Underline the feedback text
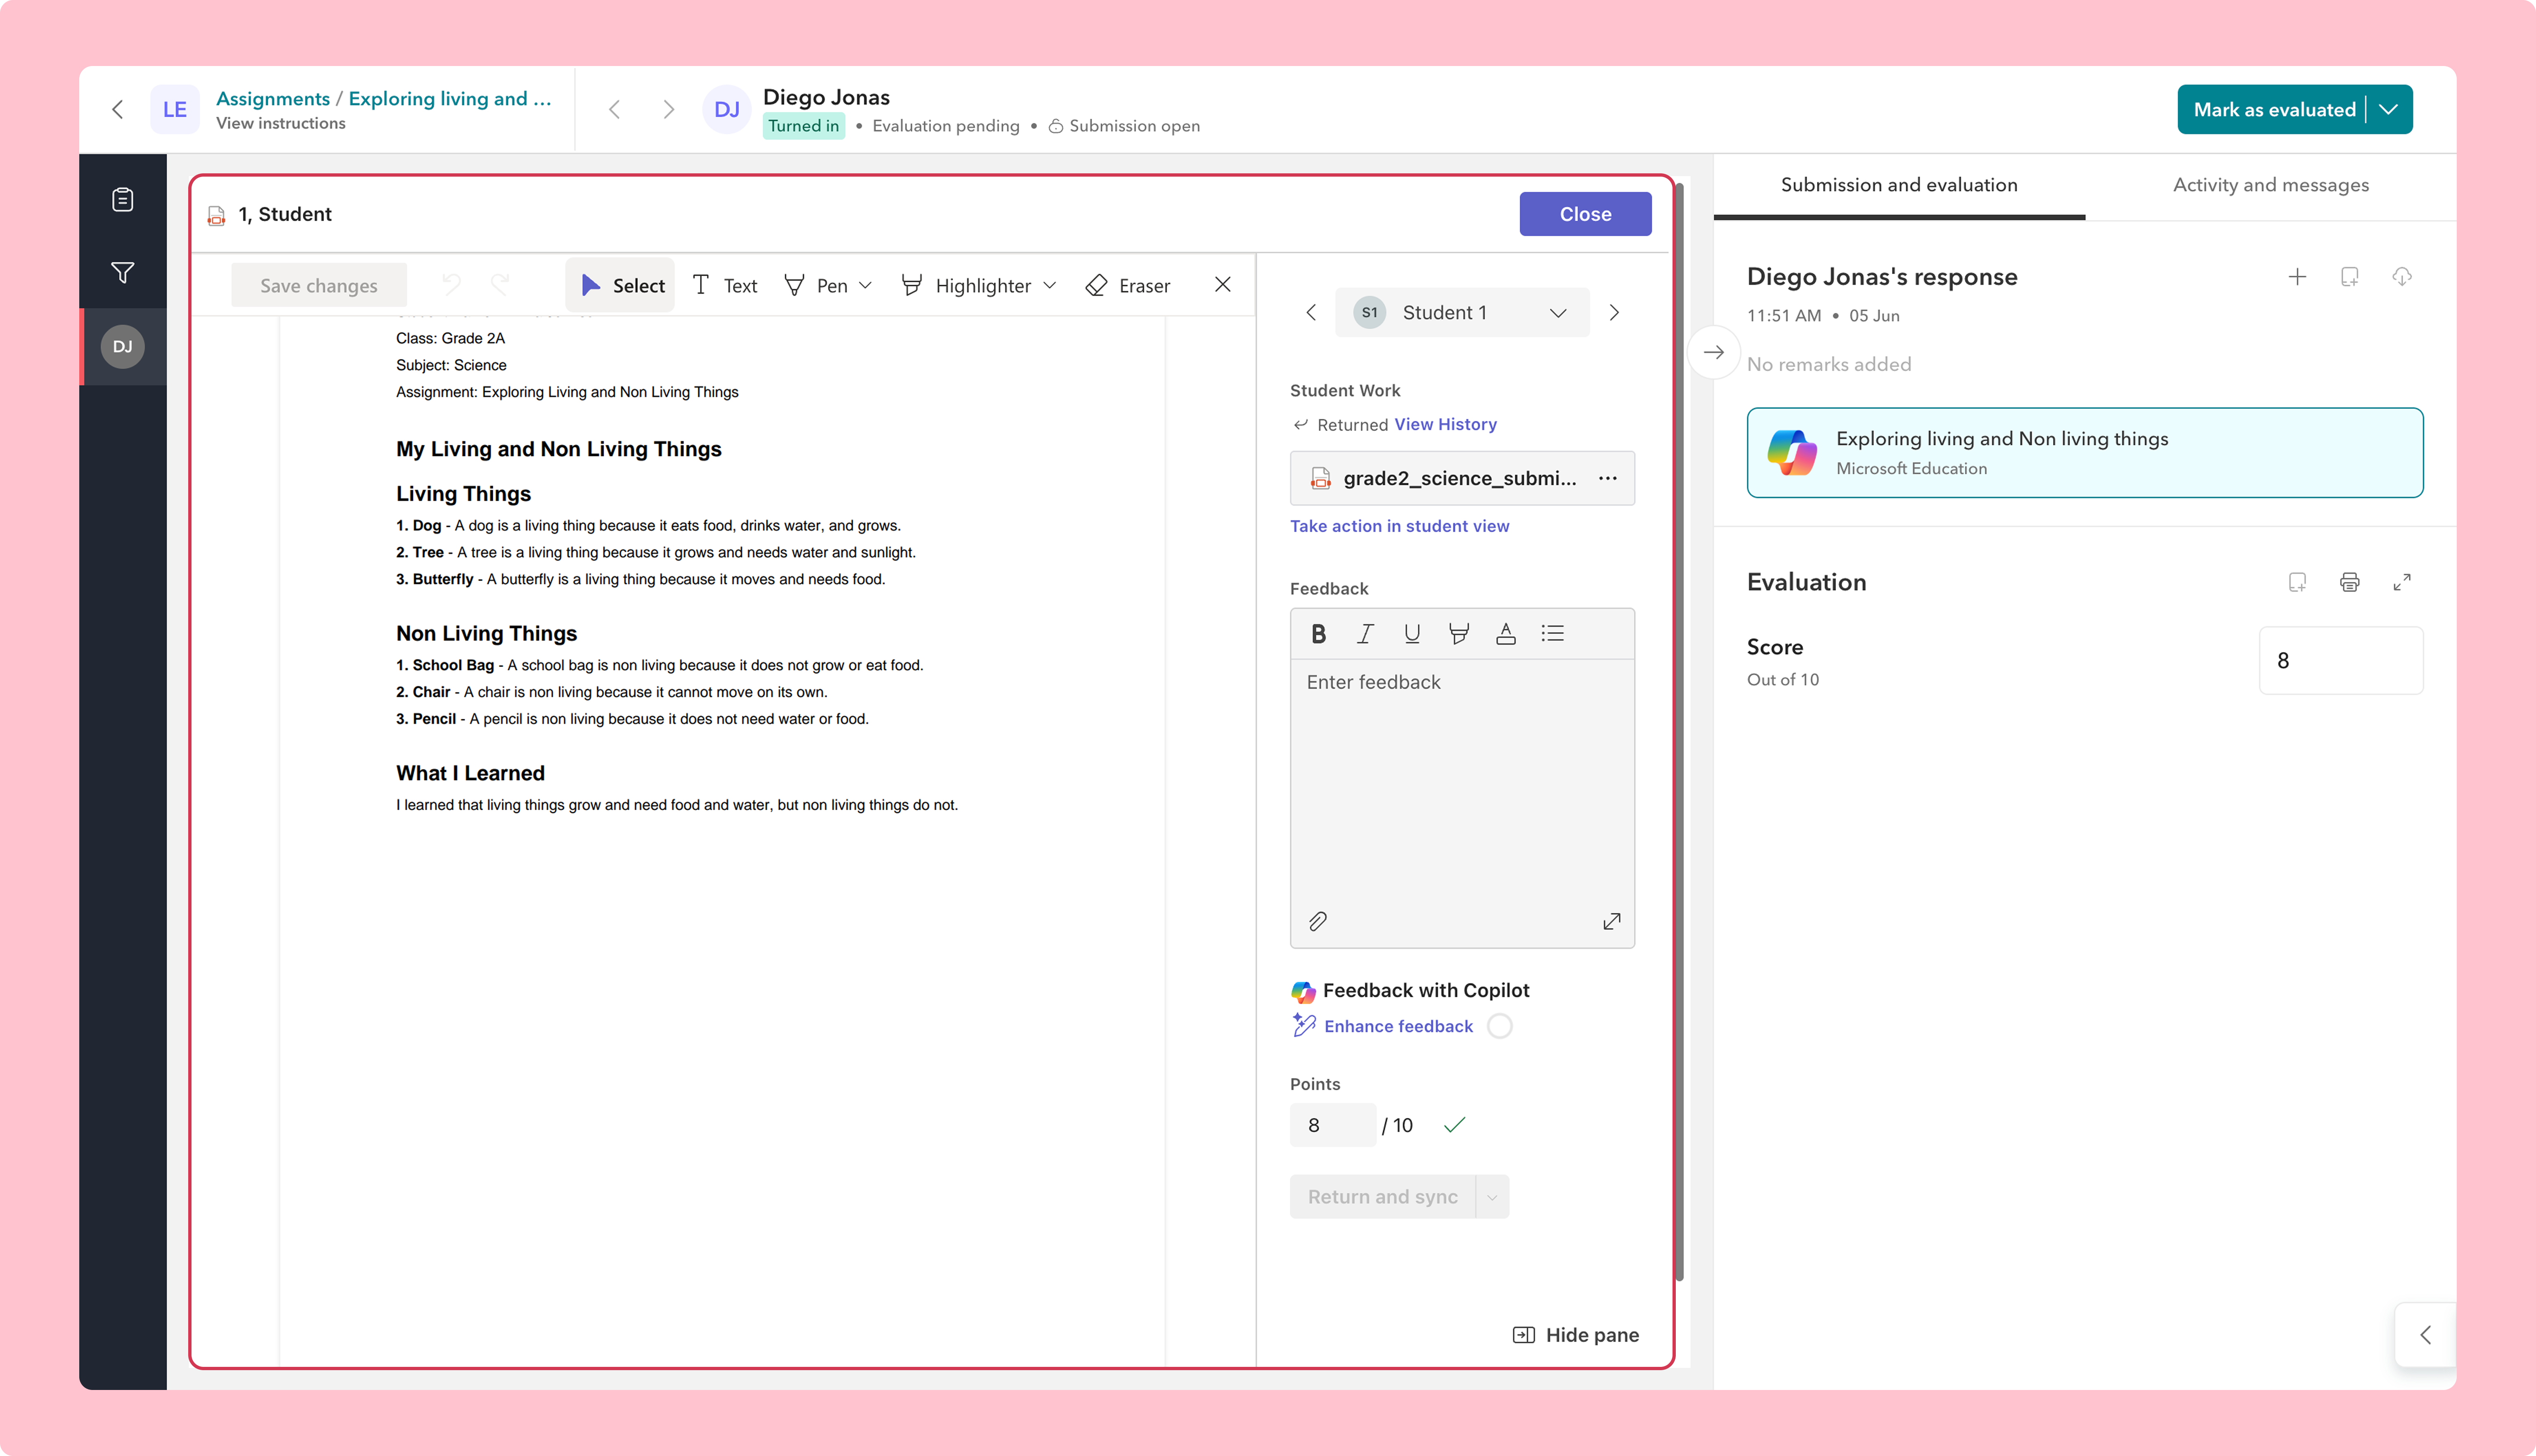The height and width of the screenshot is (1456, 2536). pyautogui.click(x=1412, y=633)
